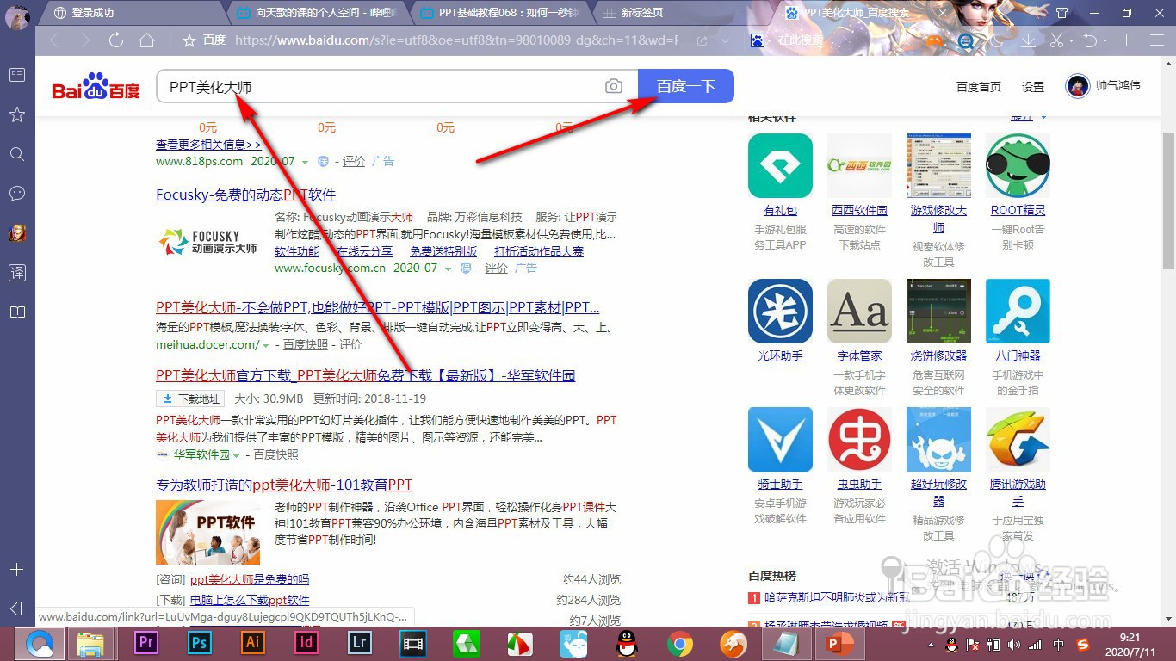
Task: Click 下载地址 download button
Action: point(190,398)
